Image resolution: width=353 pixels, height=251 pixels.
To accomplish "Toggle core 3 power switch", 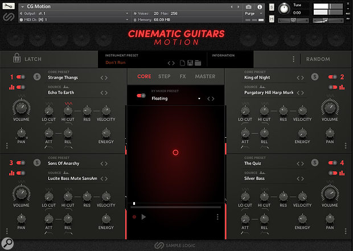I will [21, 163].
